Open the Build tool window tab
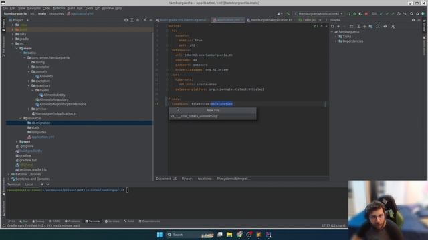Screen dimensions: 428x240 pos(129,221)
